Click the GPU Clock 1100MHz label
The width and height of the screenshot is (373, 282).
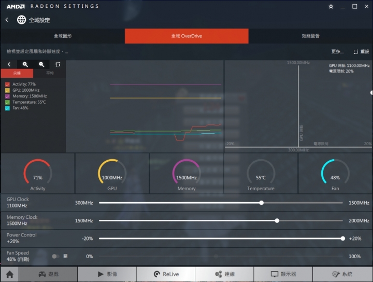click(x=18, y=202)
